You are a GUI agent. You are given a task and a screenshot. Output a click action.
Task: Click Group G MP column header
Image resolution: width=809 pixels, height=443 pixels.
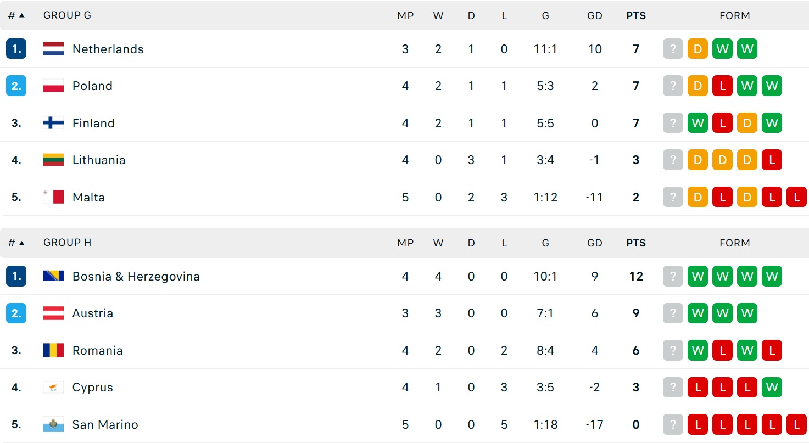(x=405, y=15)
